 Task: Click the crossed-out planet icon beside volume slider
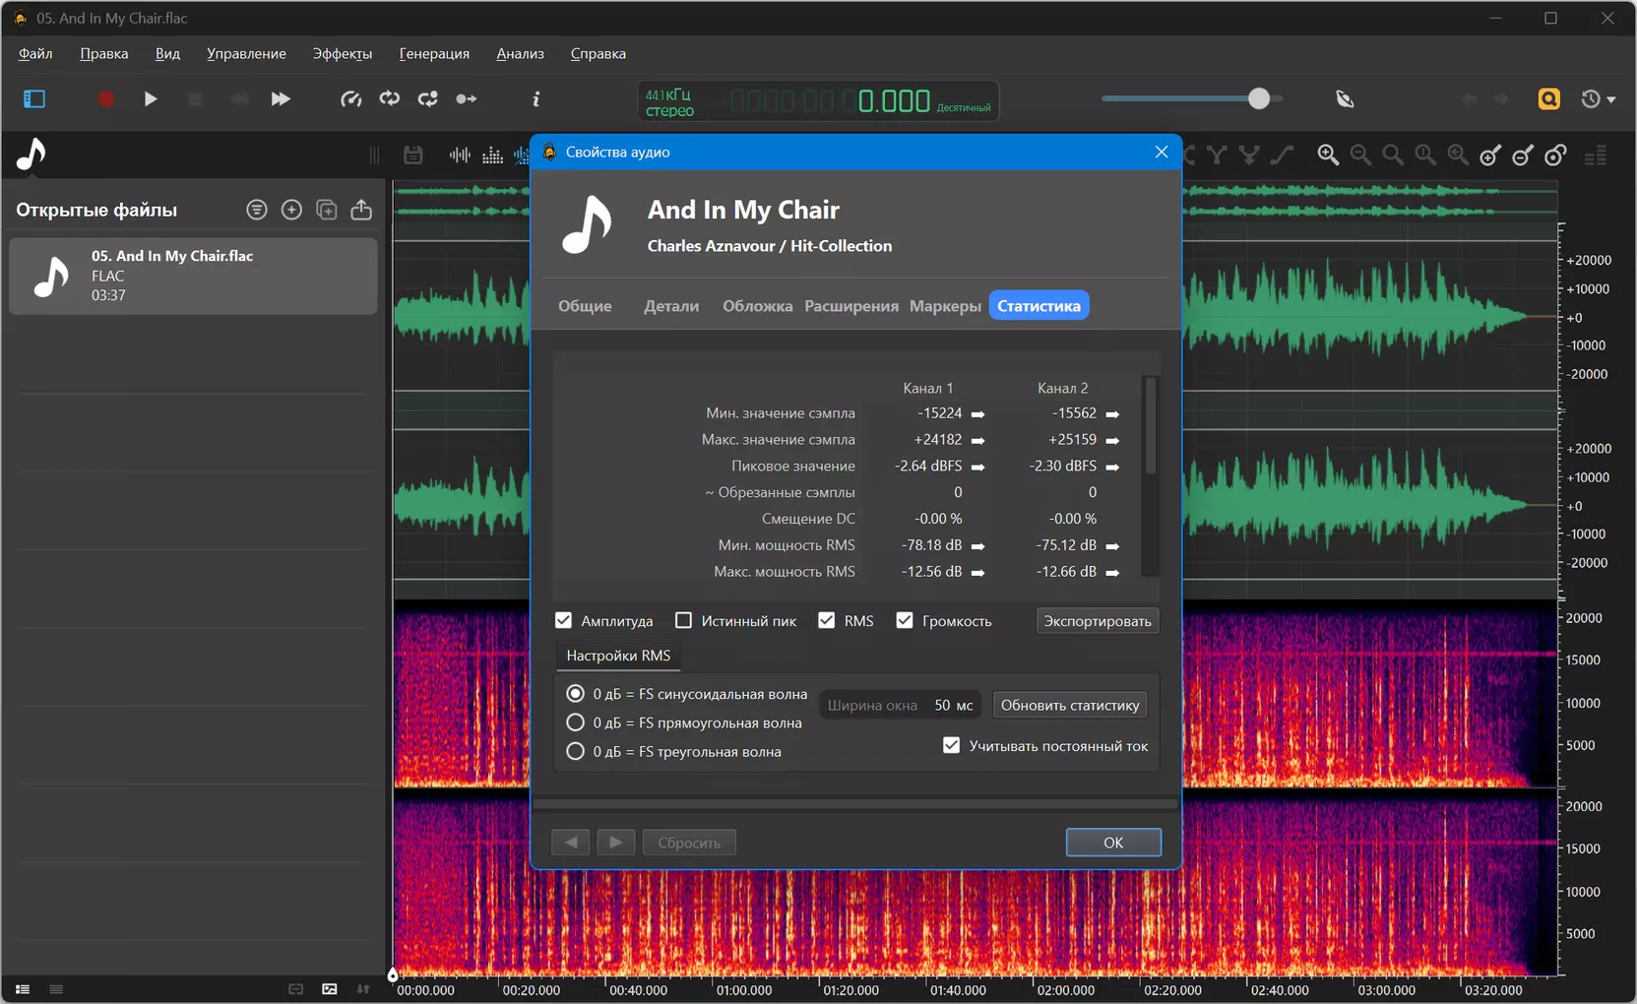(x=1345, y=98)
